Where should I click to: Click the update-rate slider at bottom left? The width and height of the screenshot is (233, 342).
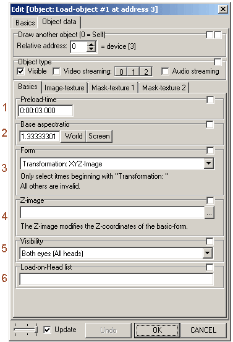[25, 330]
